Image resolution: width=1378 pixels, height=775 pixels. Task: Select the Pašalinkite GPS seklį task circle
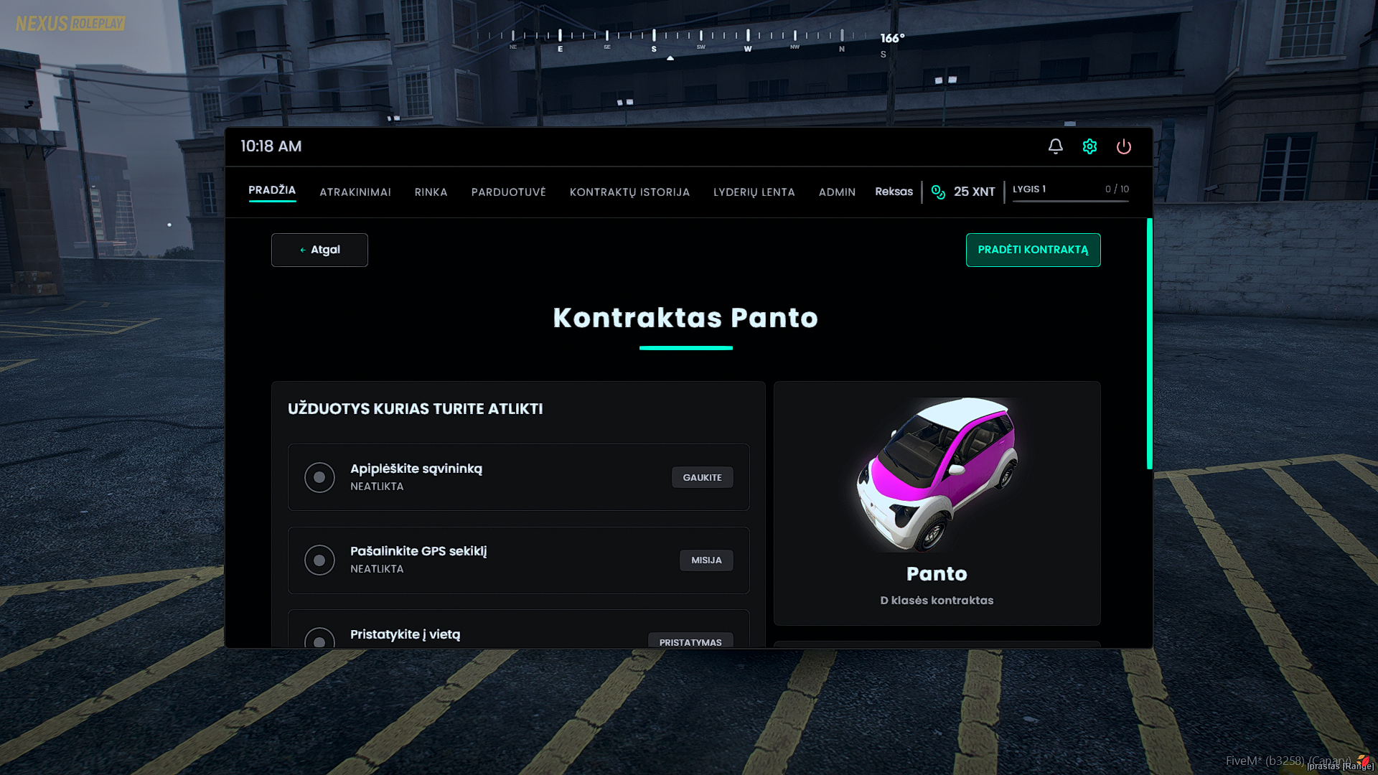[319, 560]
